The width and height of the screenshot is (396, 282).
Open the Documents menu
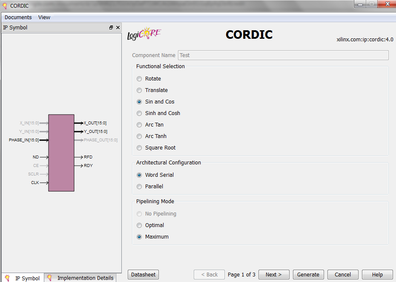tap(18, 17)
